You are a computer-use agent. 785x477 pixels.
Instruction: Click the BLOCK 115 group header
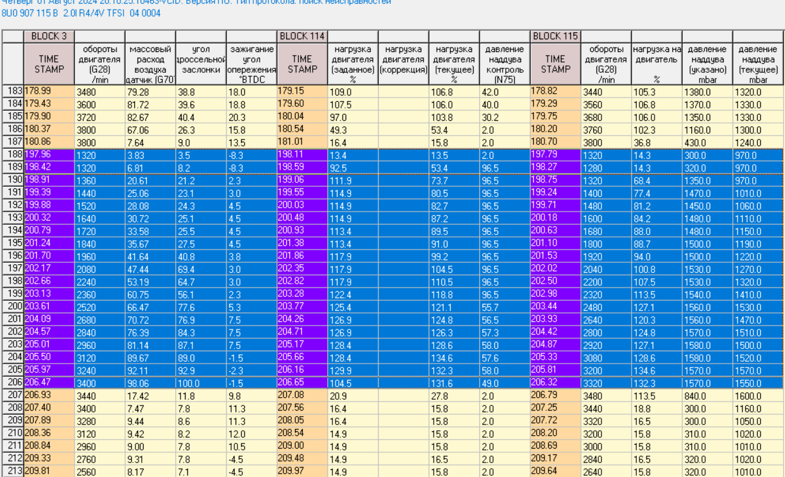pyautogui.click(x=555, y=36)
